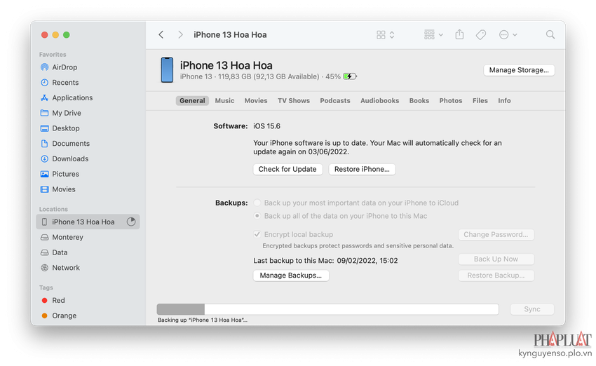Select the Red tag
The height and width of the screenshot is (366, 596).
tap(58, 300)
